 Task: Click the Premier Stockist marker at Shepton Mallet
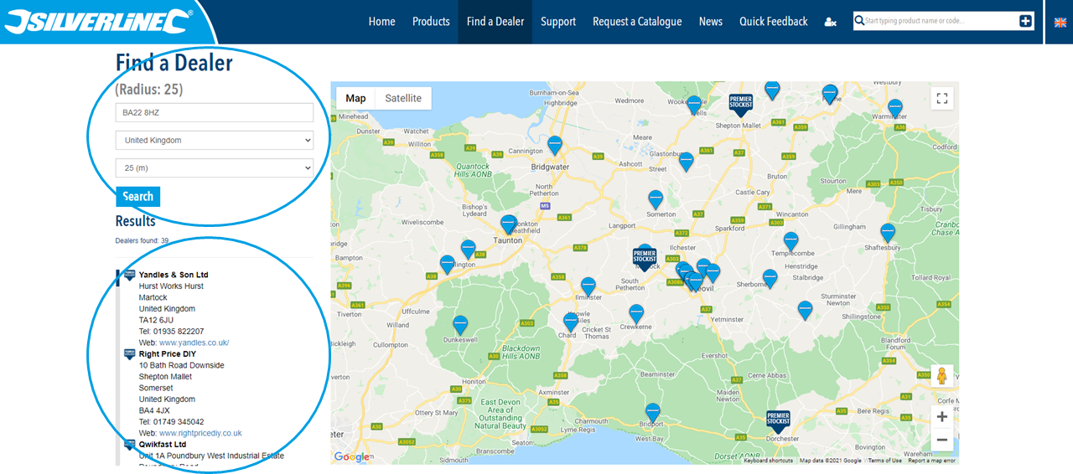click(740, 104)
